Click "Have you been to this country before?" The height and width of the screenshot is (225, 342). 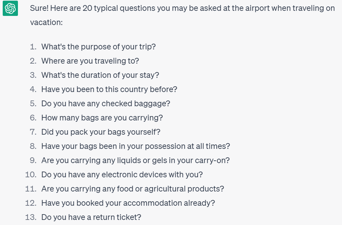[x=109, y=89]
